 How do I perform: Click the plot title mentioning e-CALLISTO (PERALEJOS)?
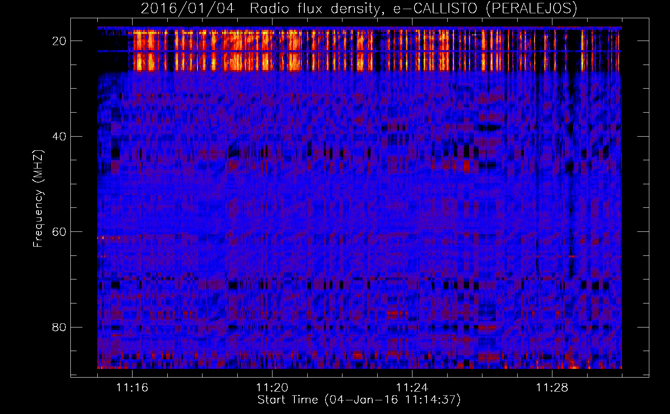coord(359,8)
